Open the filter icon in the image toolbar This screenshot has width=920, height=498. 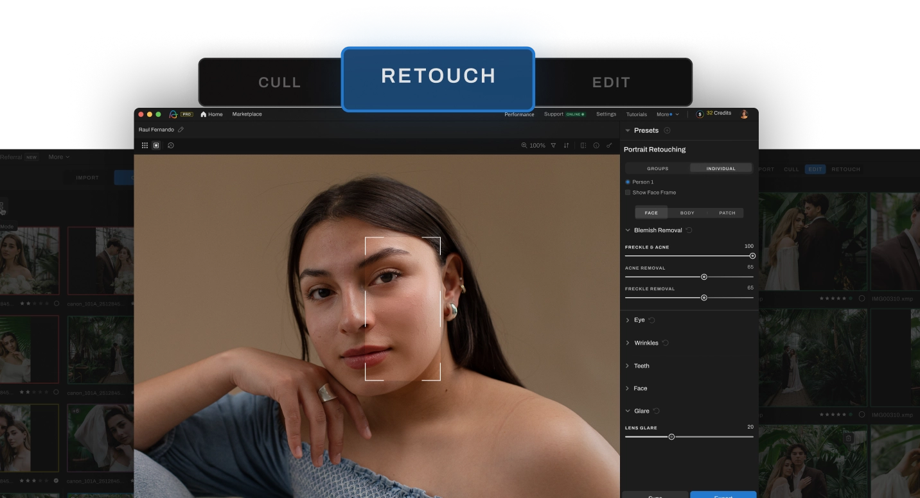coord(553,145)
